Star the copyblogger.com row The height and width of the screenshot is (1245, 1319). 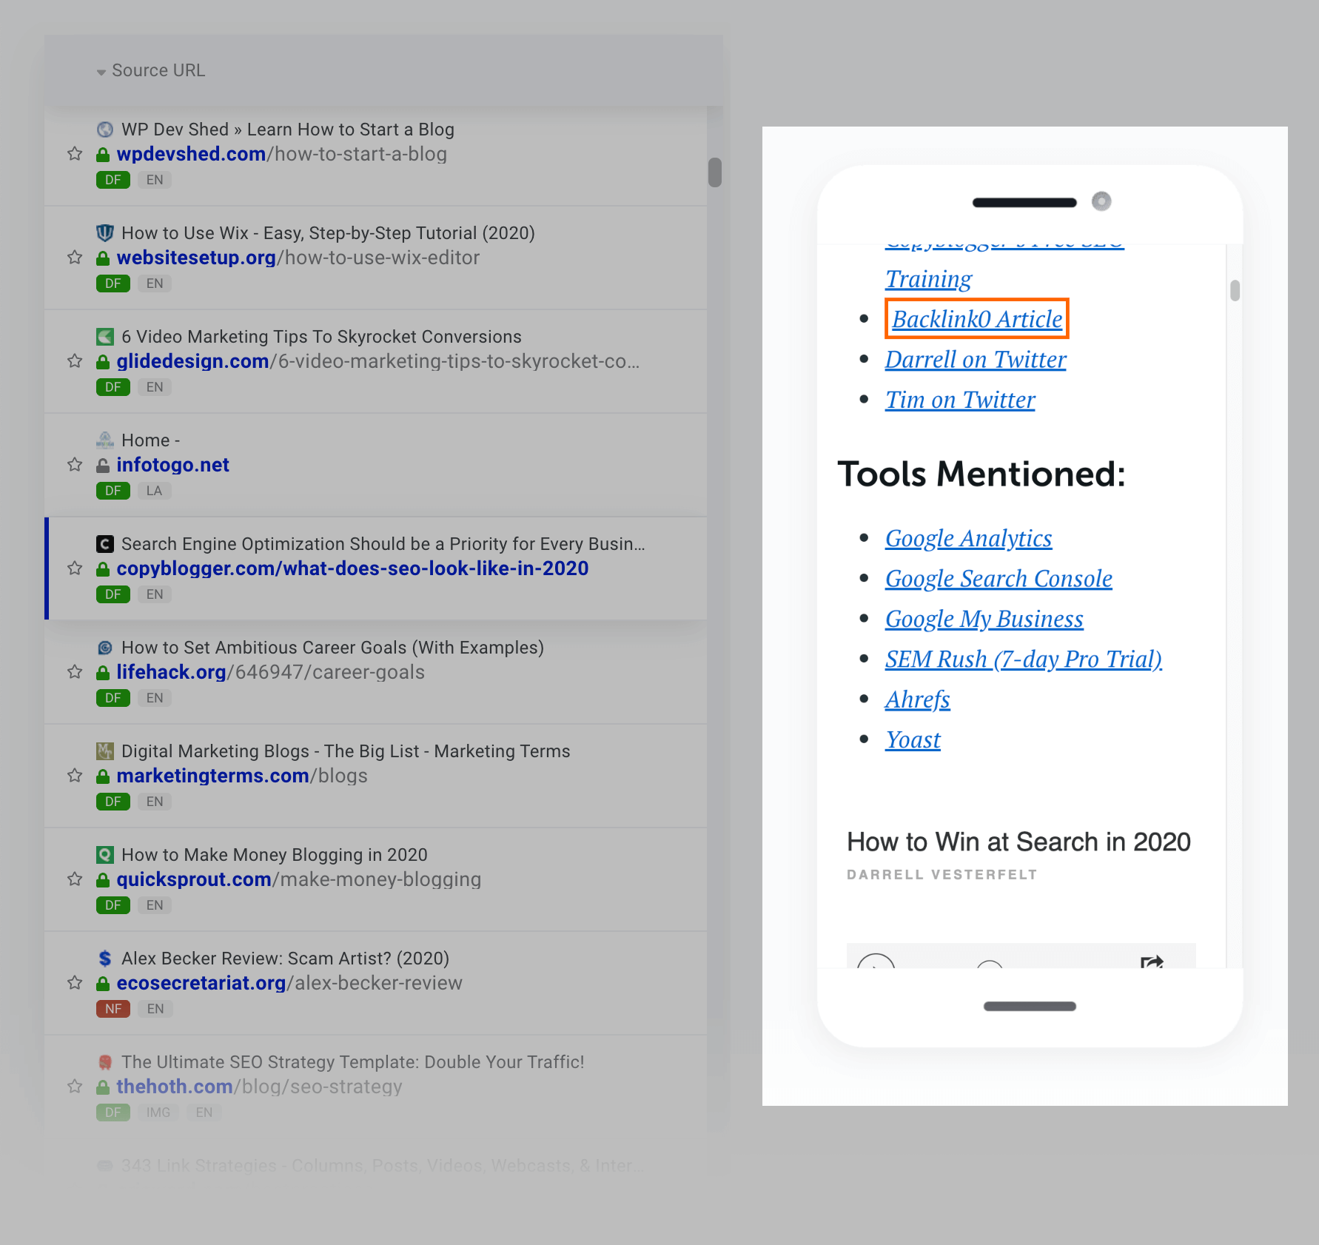(75, 568)
